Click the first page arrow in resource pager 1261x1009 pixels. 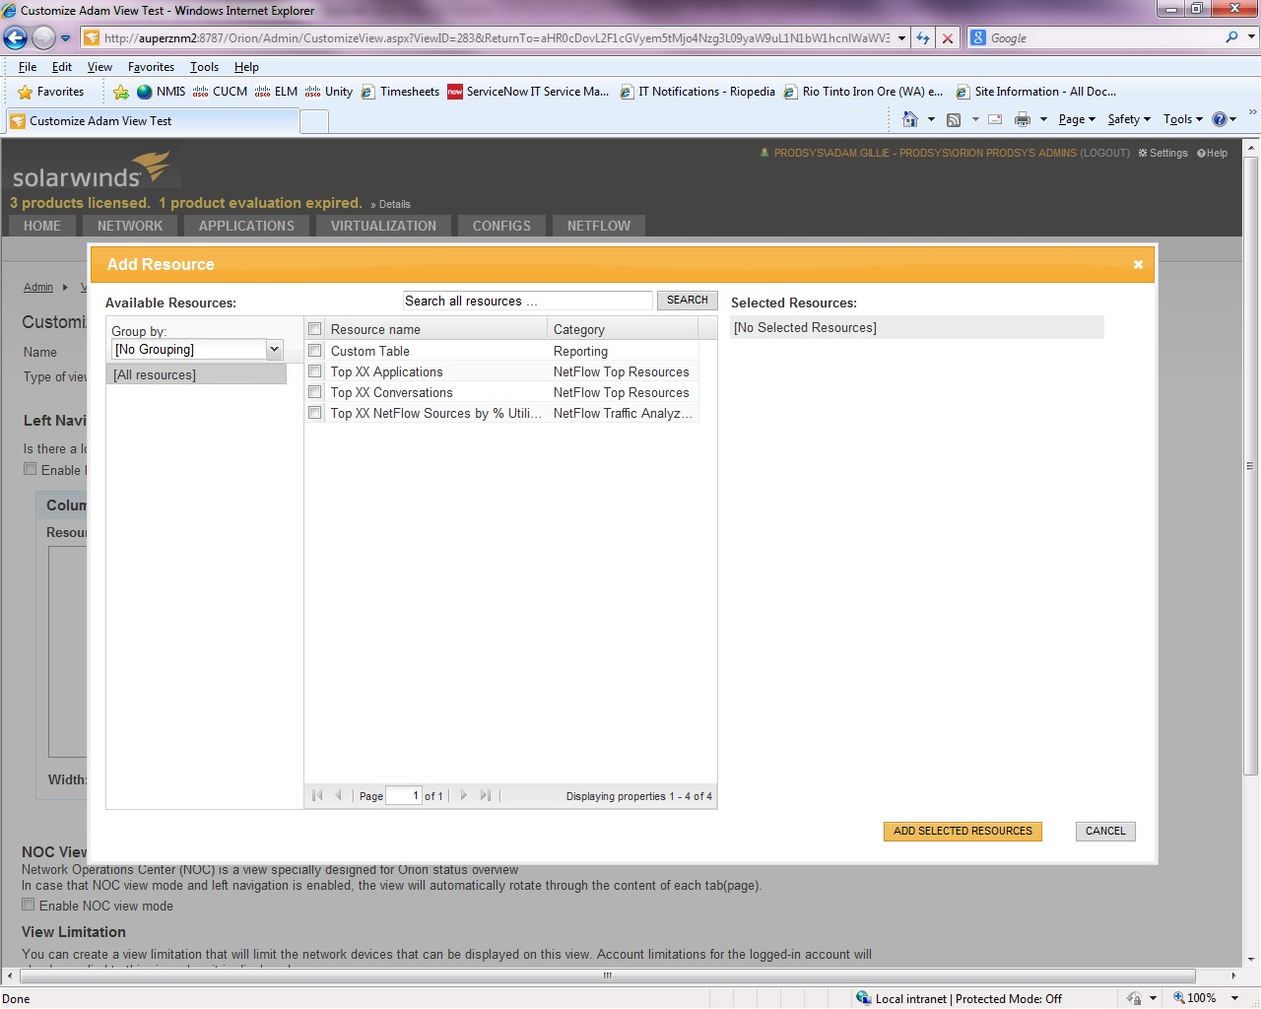click(x=316, y=795)
